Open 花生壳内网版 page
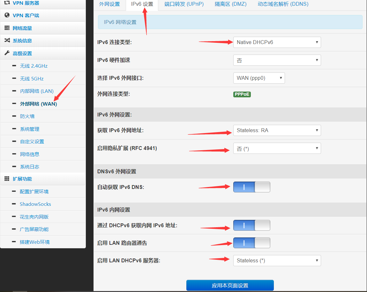Image resolution: width=367 pixels, height=292 pixels. 34,217
